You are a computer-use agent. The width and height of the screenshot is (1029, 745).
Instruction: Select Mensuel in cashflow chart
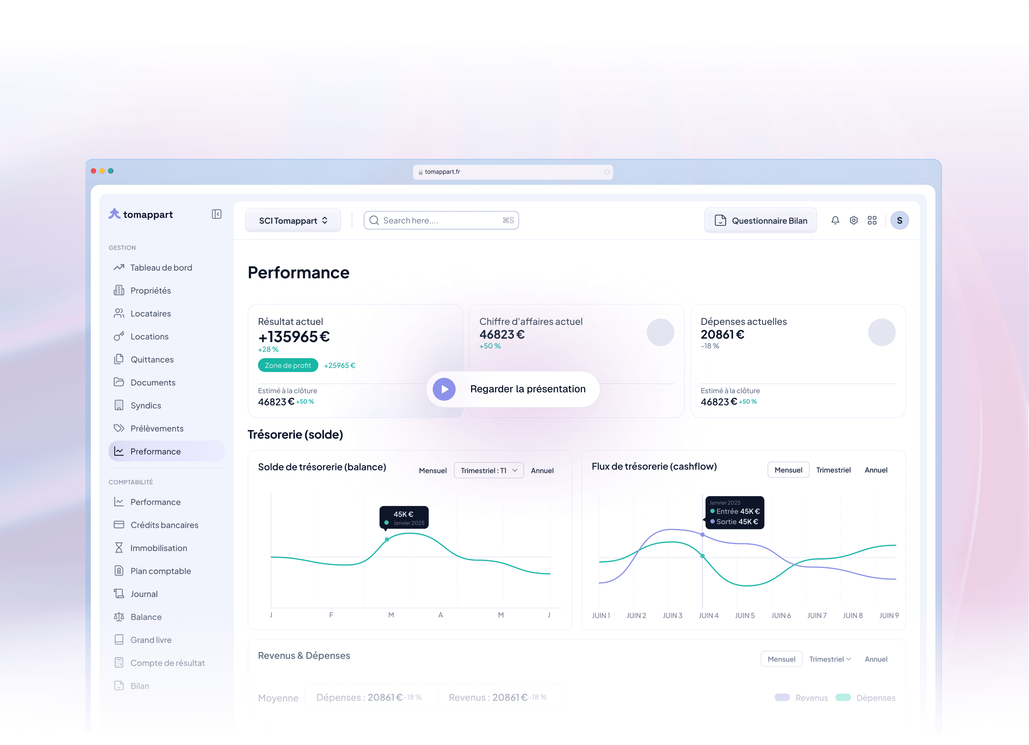[x=788, y=470]
